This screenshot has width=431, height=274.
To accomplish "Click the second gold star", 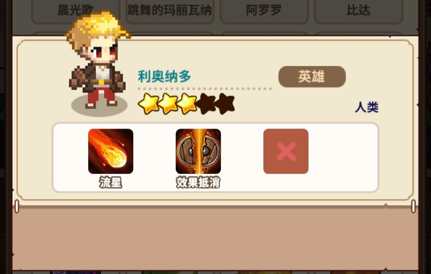I will coord(168,104).
